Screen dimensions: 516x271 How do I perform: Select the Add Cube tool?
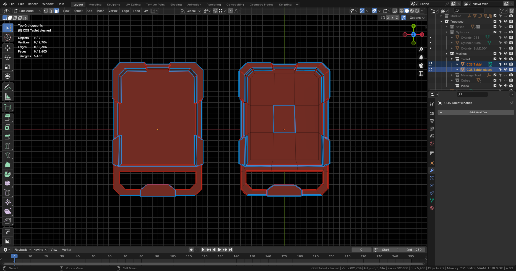(x=8, y=107)
